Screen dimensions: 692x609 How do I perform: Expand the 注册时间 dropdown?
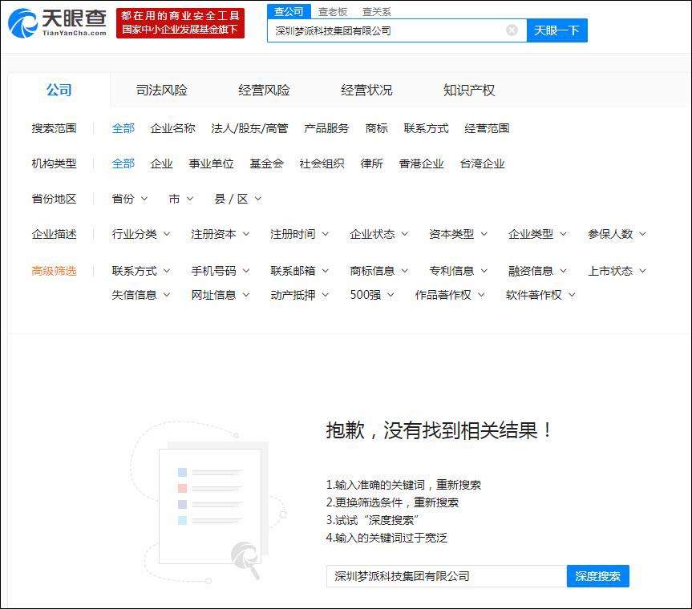pos(300,234)
